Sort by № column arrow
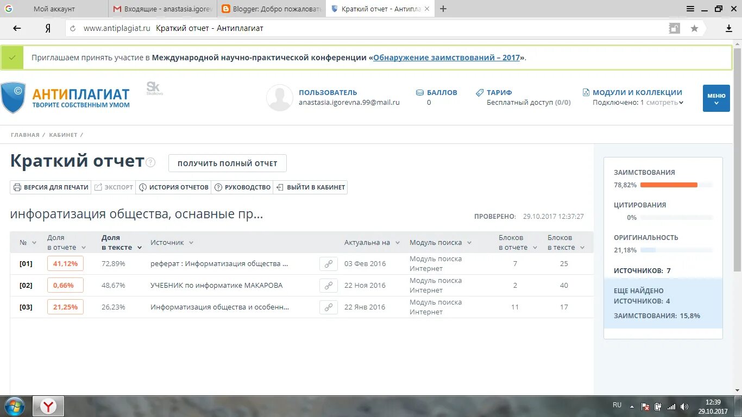This screenshot has width=742, height=417. [x=34, y=243]
